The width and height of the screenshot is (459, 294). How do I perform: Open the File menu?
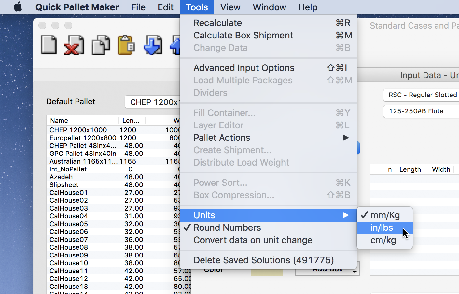coord(138,7)
